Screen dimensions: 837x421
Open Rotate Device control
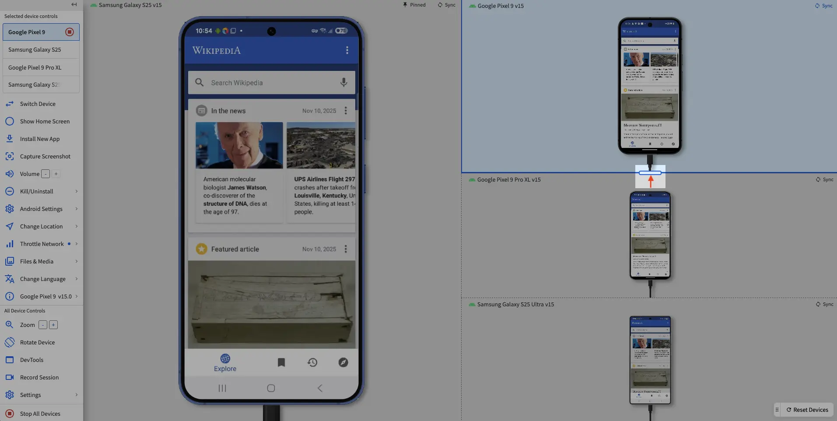(x=37, y=342)
